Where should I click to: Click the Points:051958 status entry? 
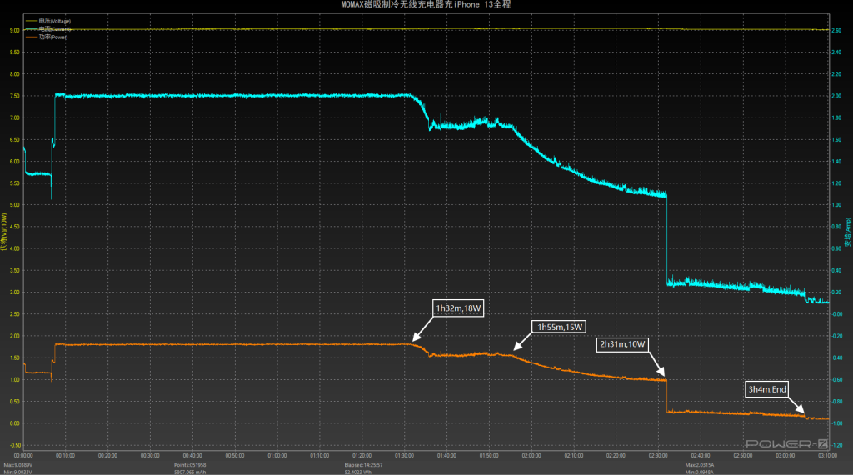190,465
